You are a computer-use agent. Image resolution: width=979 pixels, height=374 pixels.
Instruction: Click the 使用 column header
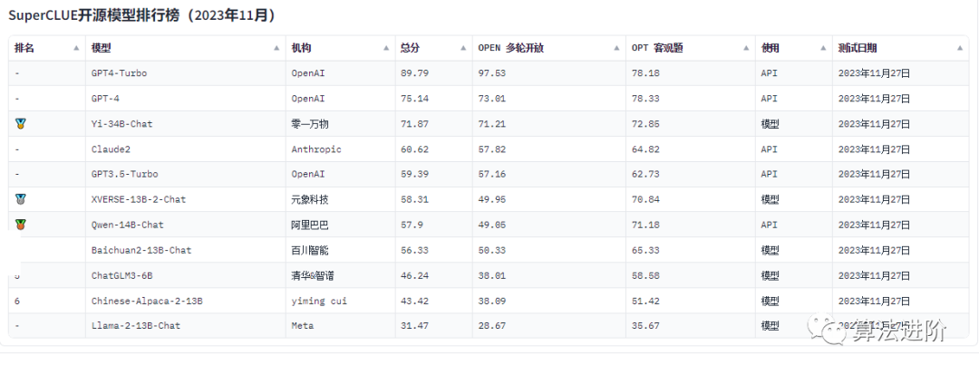[793, 48]
